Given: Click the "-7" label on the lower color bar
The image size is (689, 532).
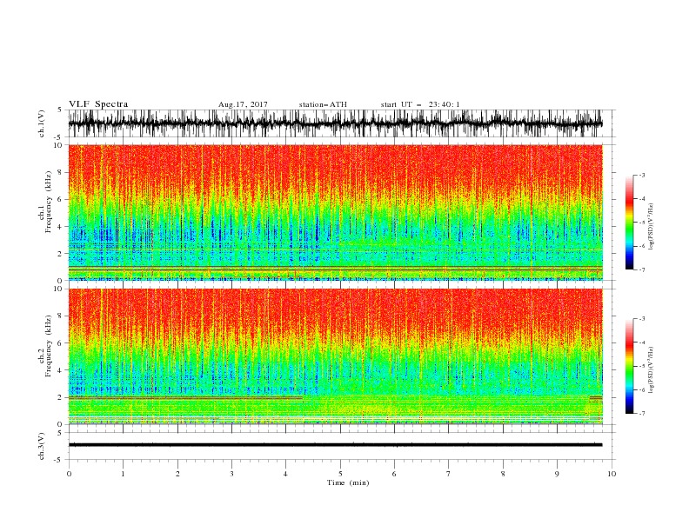Looking at the screenshot, I should [x=641, y=413].
